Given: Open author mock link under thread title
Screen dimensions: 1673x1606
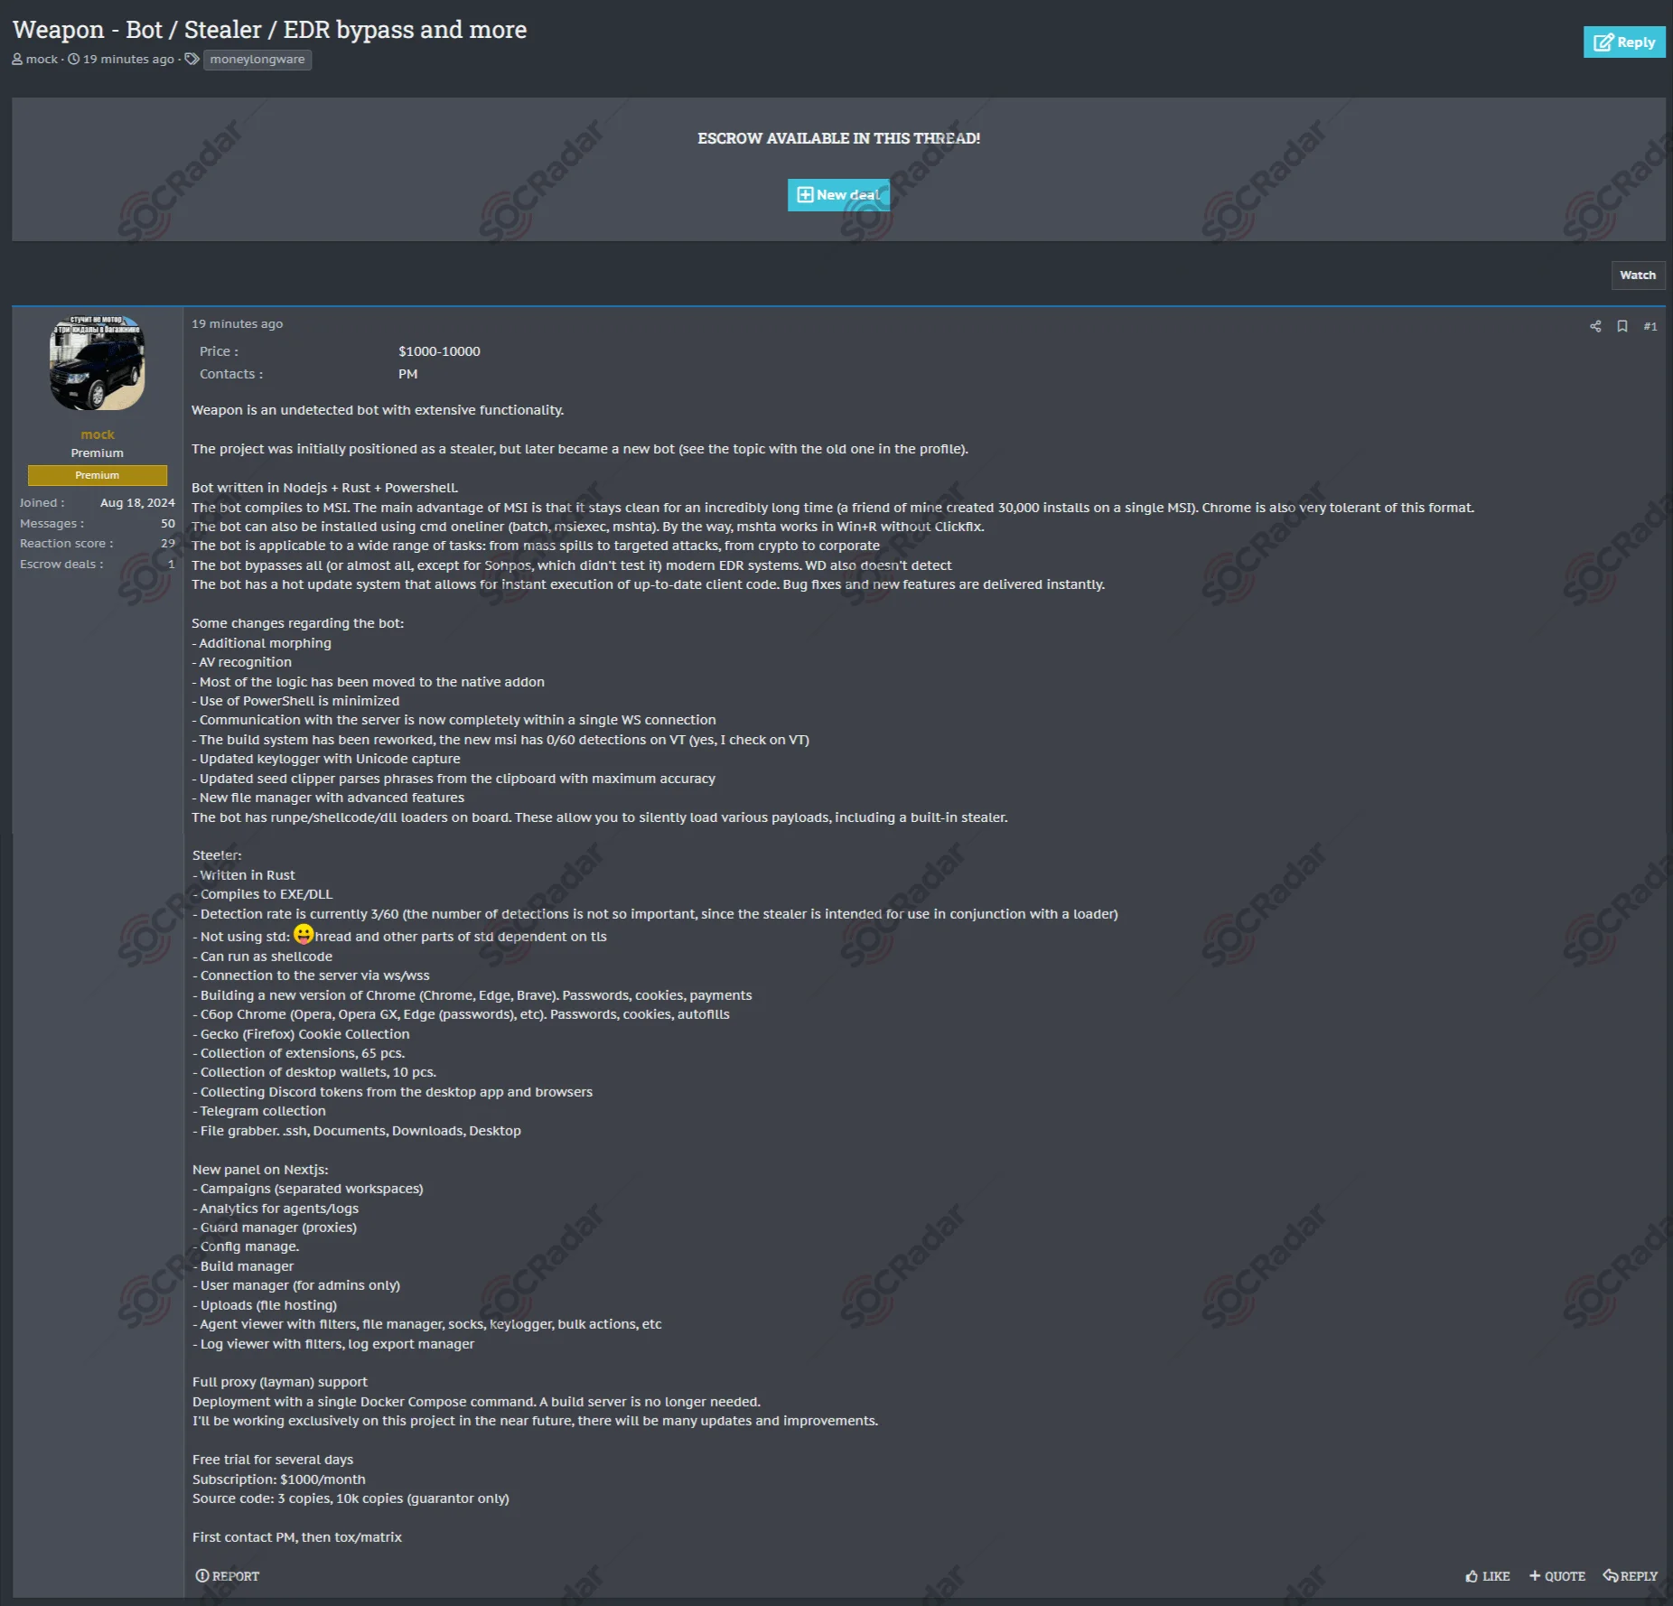Looking at the screenshot, I should coord(42,60).
